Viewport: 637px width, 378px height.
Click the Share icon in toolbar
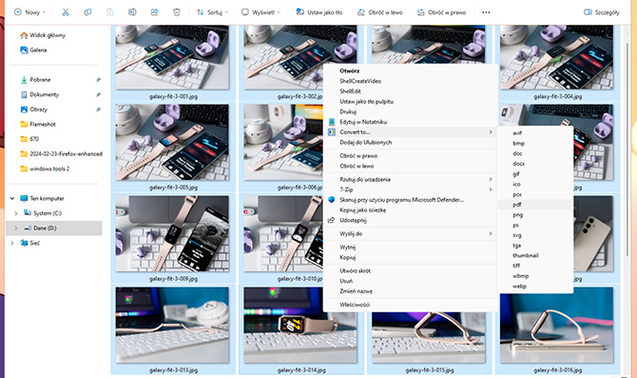tap(154, 12)
